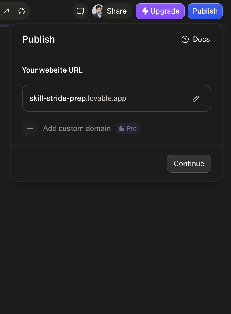This screenshot has height=314, width=231.
Task: Click the Pro badge
Action: click(128, 128)
